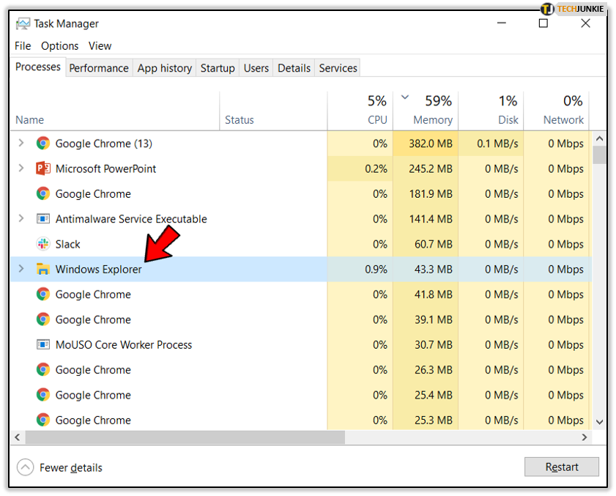Select the Slack process name
Image resolution: width=616 pixels, height=496 pixels.
click(67, 245)
